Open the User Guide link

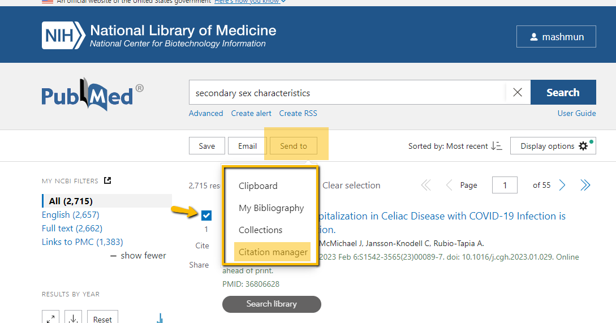point(576,113)
